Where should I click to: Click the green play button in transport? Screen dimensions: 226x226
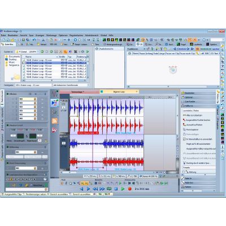(x=123, y=189)
